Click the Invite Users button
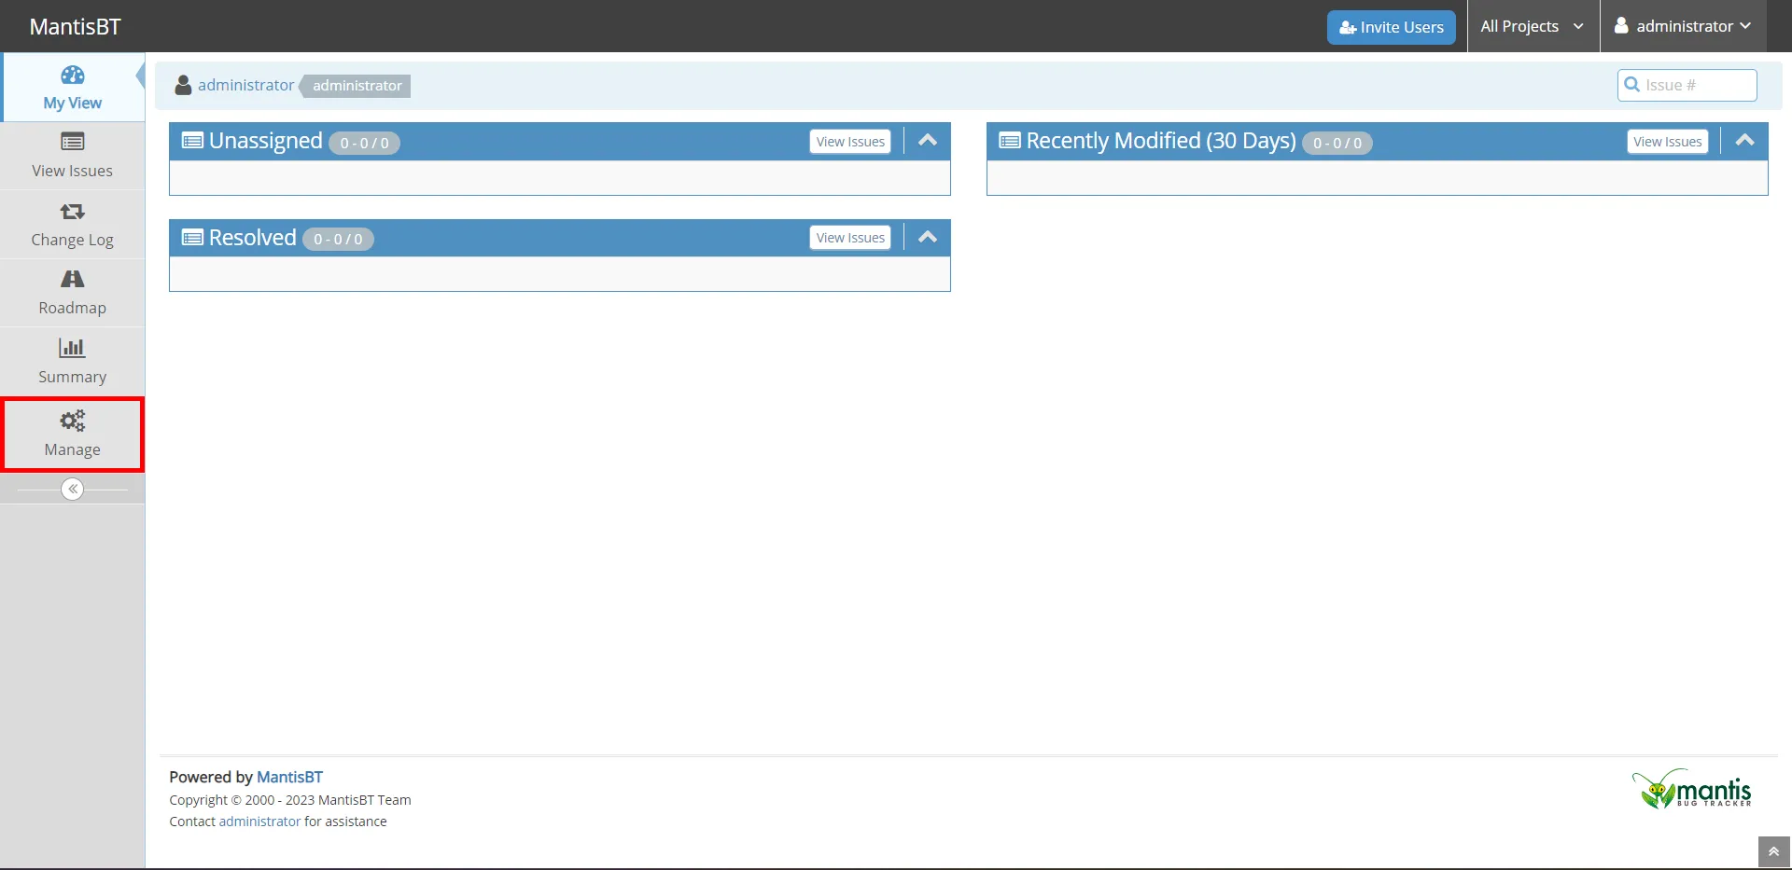 click(x=1392, y=27)
